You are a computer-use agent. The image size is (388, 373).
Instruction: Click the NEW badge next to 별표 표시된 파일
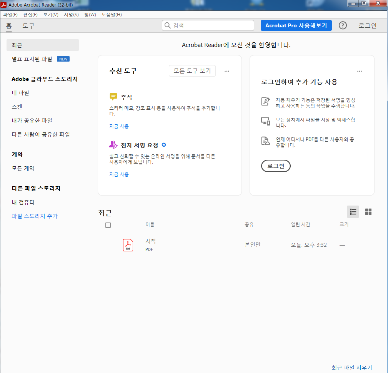(63, 59)
